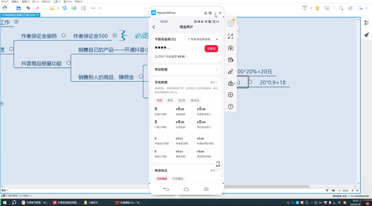Add summary bracket using toolbar icon
This screenshot has height=206, width=372.
[83, 8]
